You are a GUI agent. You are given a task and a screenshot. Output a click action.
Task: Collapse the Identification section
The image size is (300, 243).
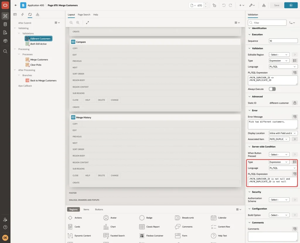click(x=249, y=28)
